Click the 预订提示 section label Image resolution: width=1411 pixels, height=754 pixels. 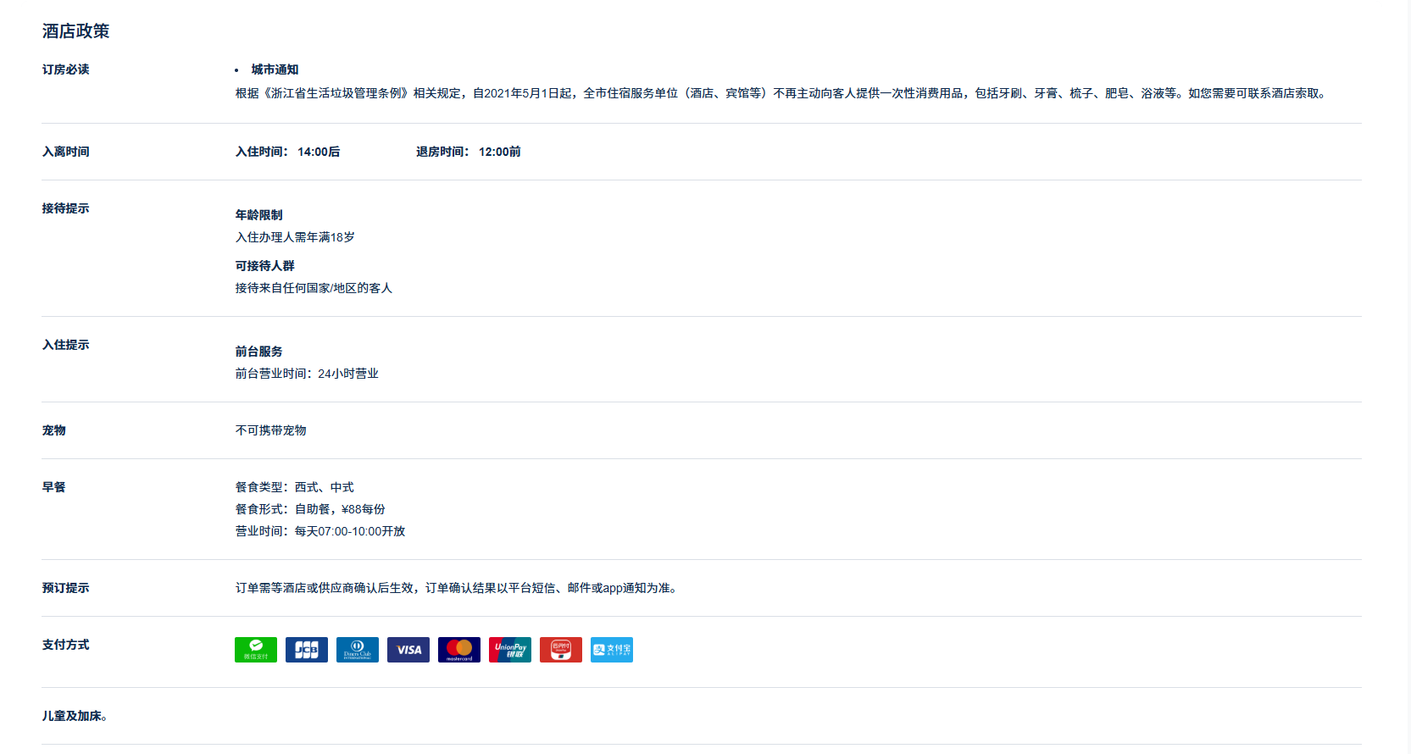click(x=66, y=588)
